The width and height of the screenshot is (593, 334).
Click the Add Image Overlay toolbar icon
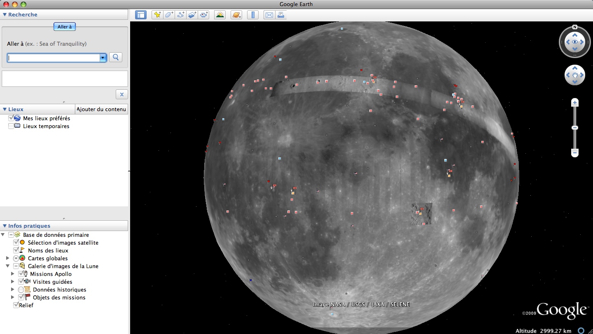192,15
